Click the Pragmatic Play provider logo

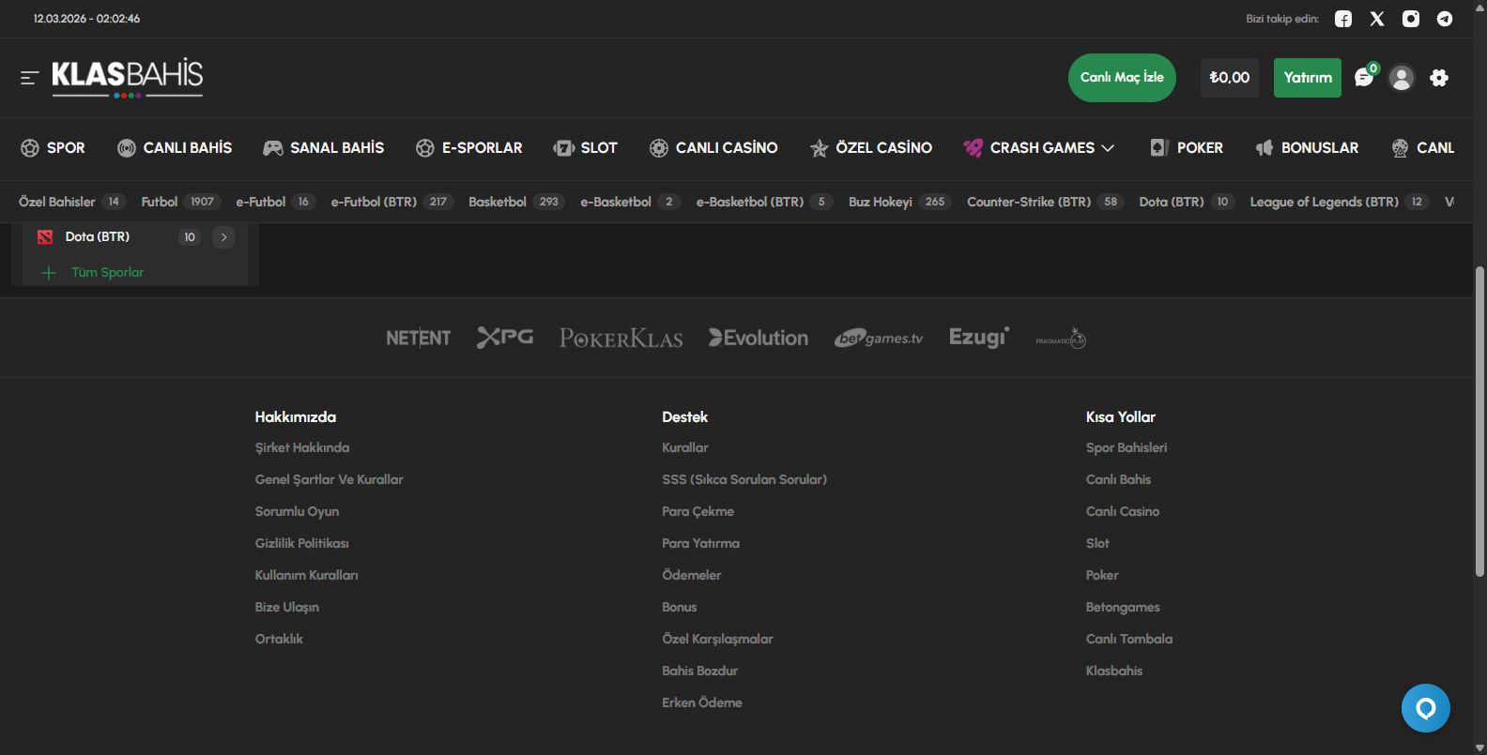point(1061,339)
